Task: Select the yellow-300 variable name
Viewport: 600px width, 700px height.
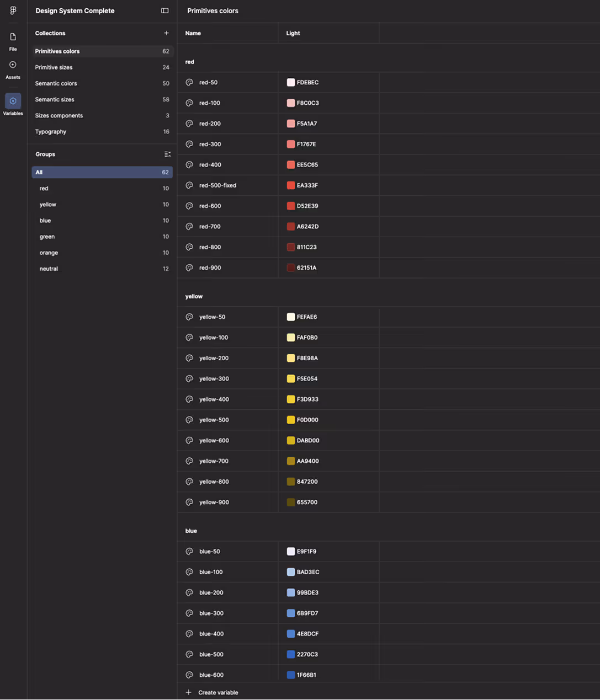Action: click(x=214, y=379)
